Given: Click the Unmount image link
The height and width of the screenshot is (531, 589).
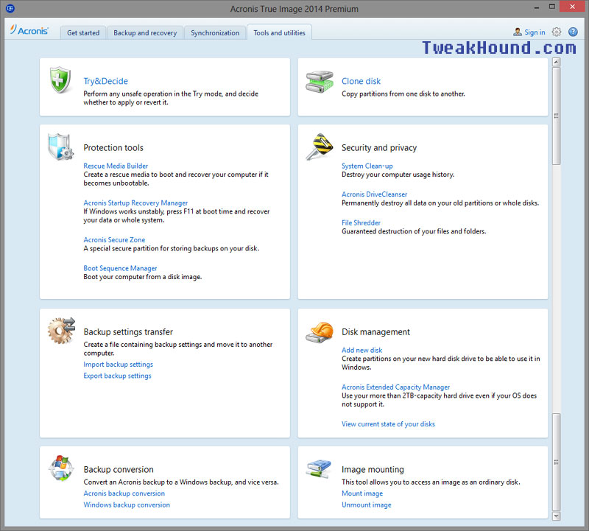Looking at the screenshot, I should click(x=366, y=504).
